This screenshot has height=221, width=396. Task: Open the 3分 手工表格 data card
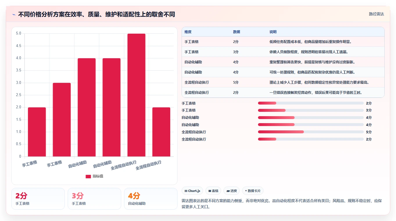(x=94, y=199)
